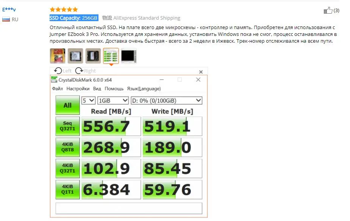The image size is (350, 221).
Task: Click the write value 85.45
Action: click(x=172, y=168)
